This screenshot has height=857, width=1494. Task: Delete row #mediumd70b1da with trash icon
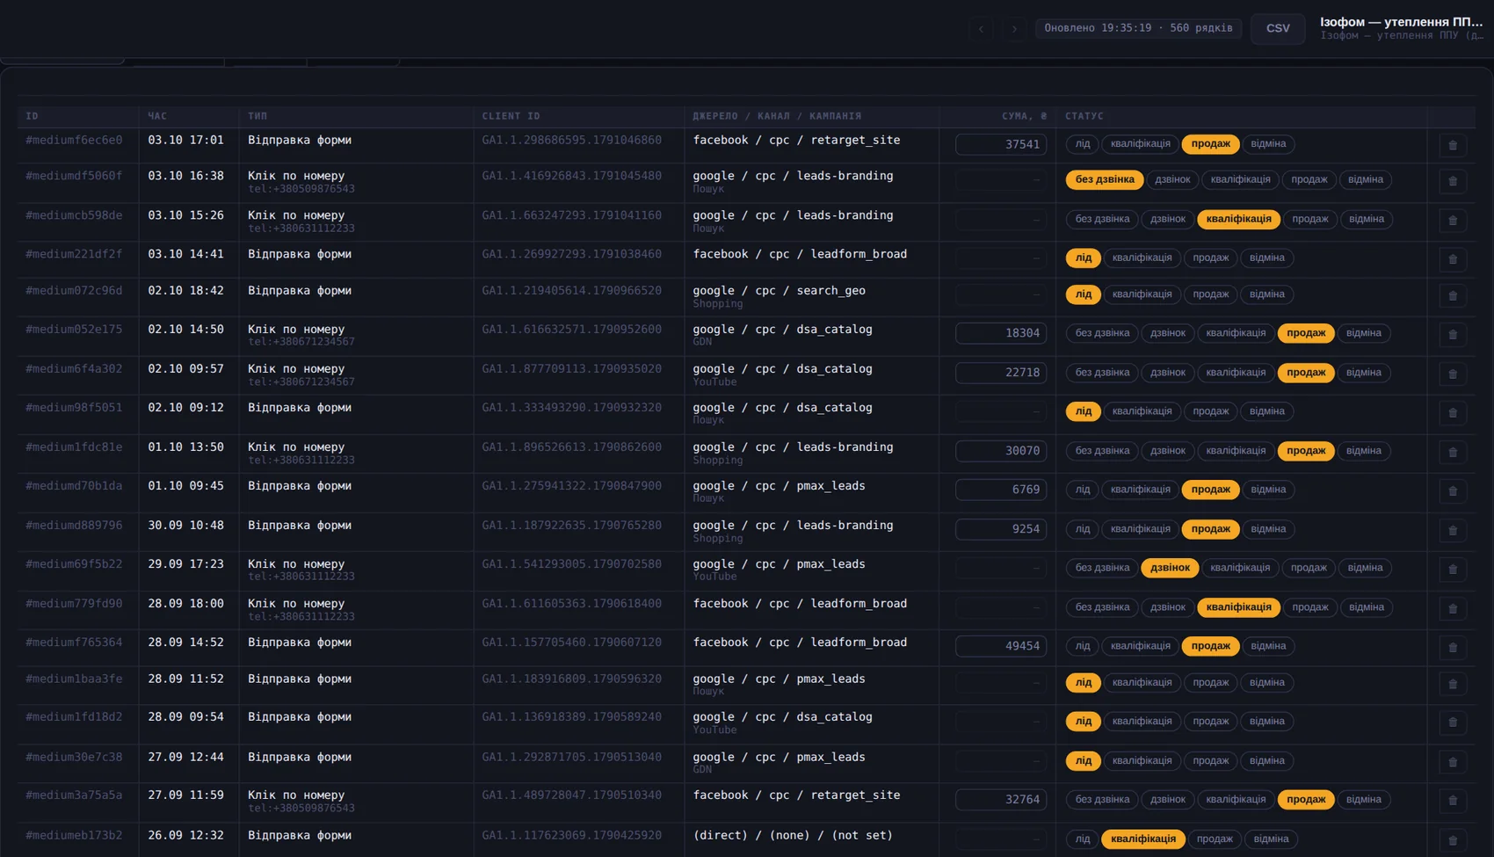[x=1453, y=491]
